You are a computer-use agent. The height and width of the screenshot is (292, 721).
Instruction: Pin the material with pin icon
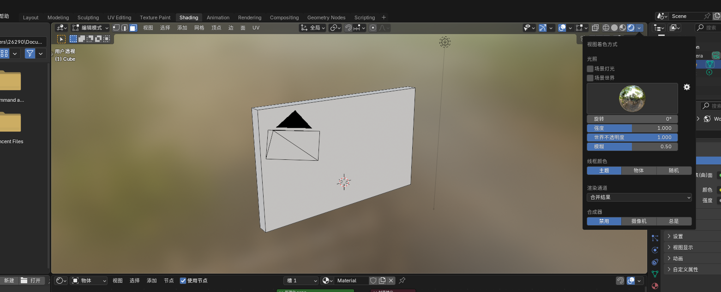pyautogui.click(x=402, y=280)
